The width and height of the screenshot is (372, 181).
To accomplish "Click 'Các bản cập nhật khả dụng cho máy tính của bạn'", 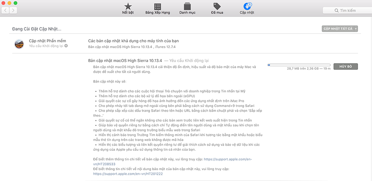I will pos(133,41).
